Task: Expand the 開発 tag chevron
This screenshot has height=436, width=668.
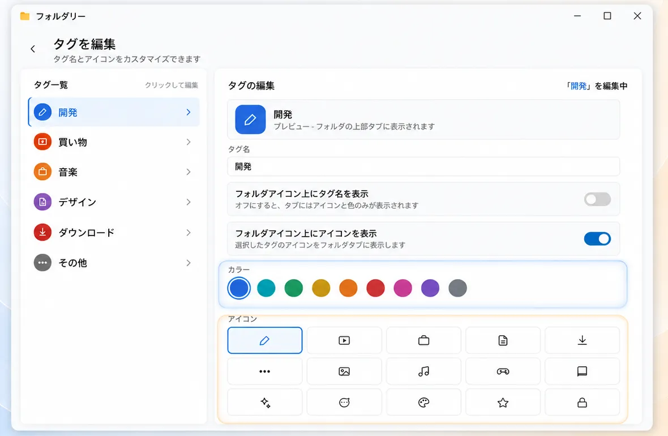Action: [189, 112]
